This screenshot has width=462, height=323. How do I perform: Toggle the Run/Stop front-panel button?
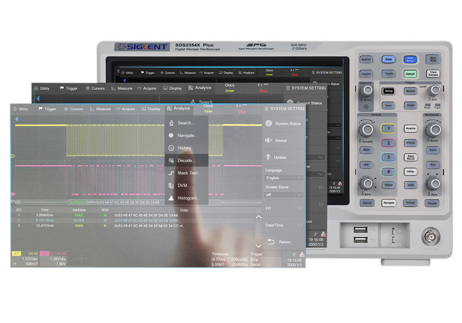coord(433,59)
